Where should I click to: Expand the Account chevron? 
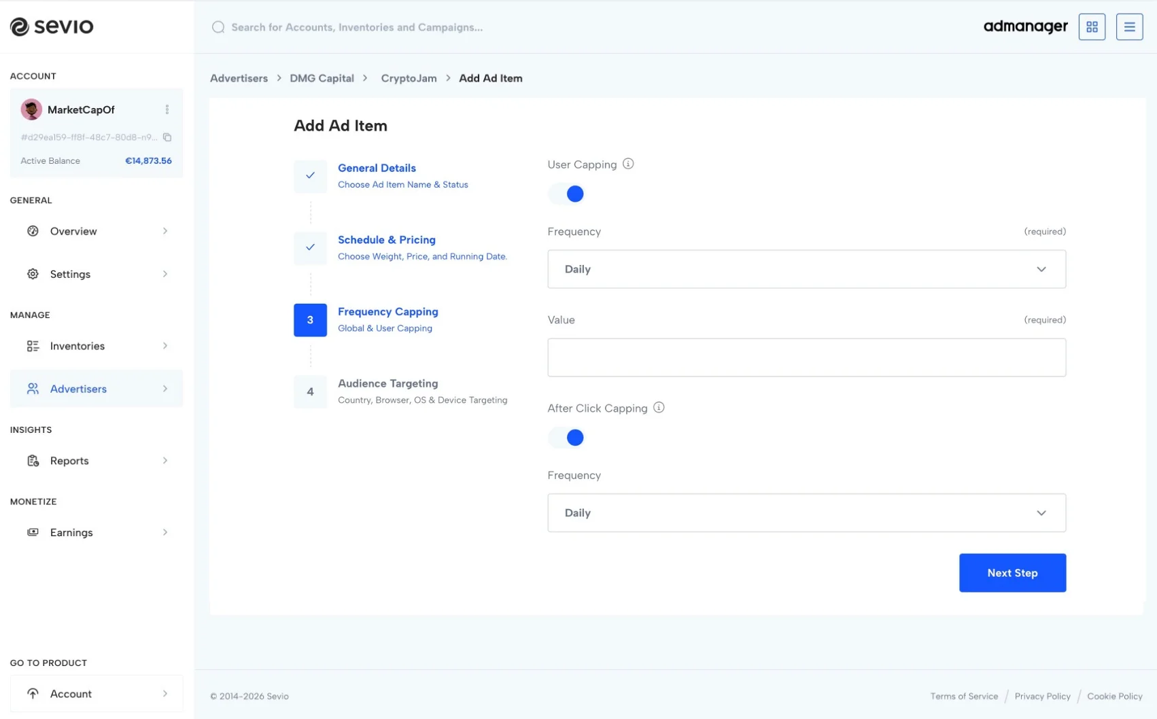tap(165, 693)
